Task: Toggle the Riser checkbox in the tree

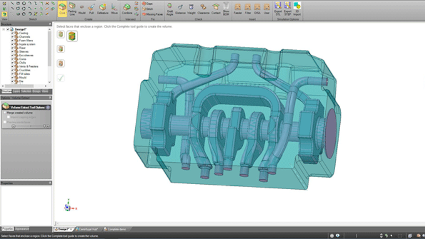Action: point(12,48)
